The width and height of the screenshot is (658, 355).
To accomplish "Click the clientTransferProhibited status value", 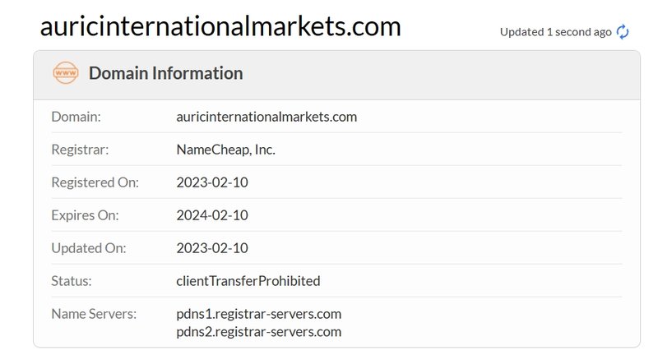I will (248, 281).
